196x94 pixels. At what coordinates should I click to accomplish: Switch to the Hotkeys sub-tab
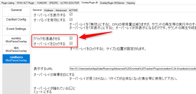[49, 10]
